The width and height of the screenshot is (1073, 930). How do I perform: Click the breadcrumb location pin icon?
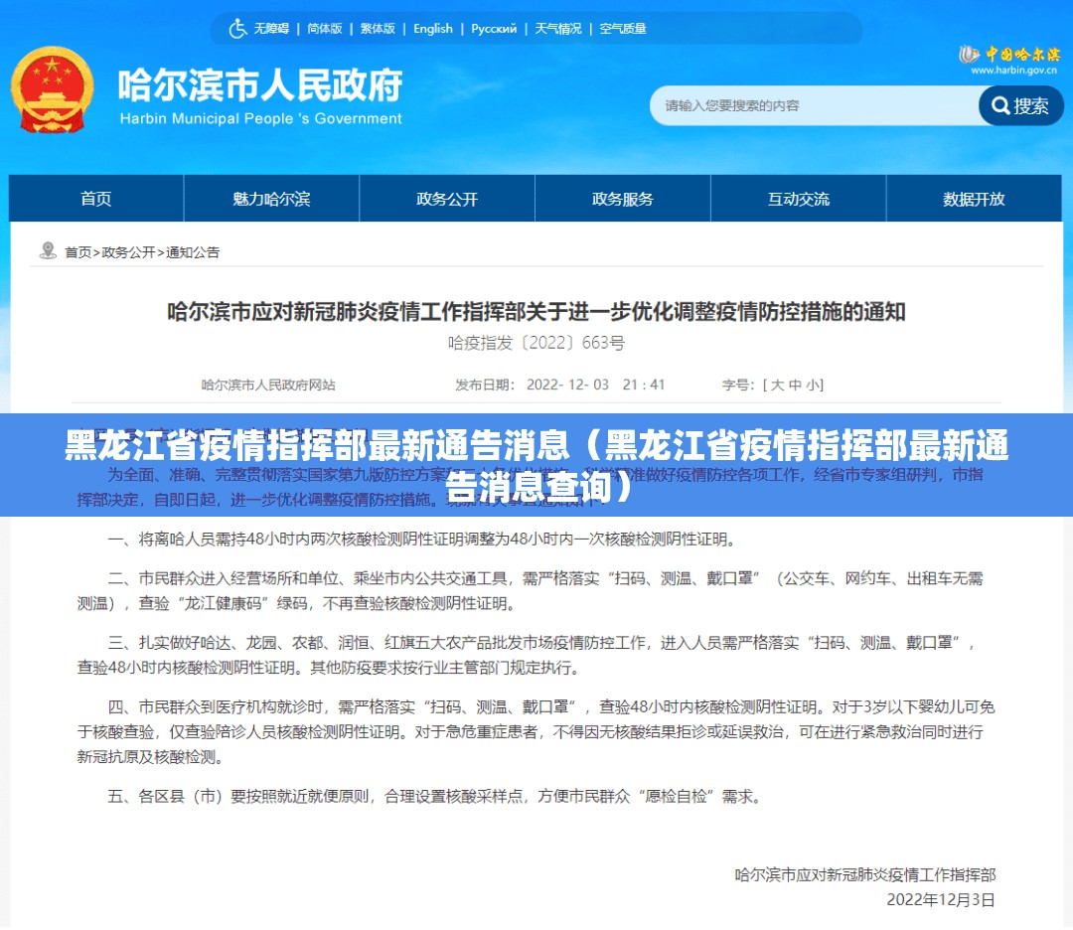tap(48, 251)
